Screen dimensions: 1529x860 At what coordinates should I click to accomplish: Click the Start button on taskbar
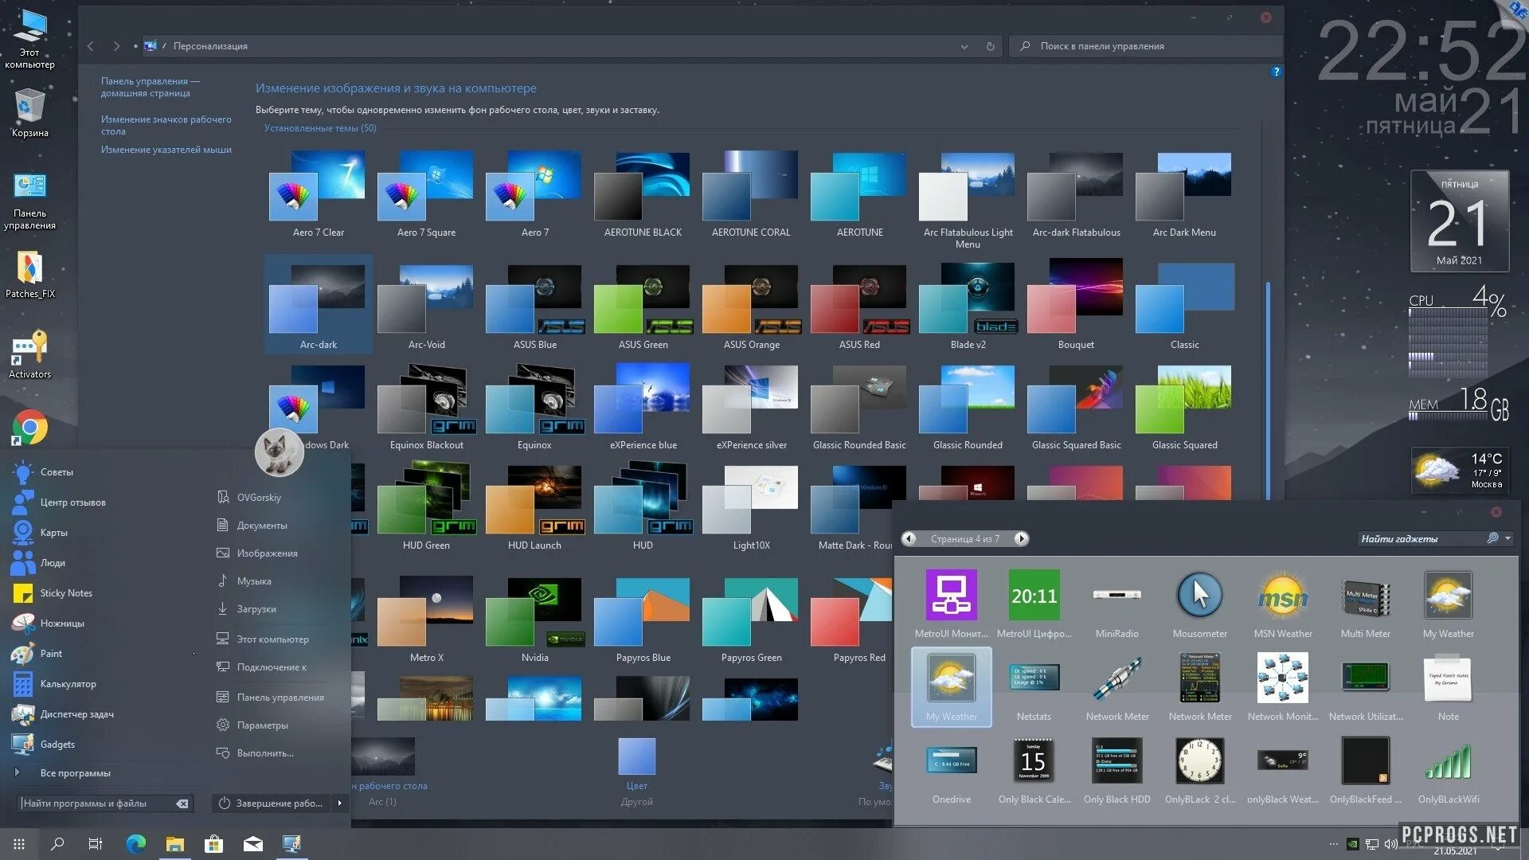pos(19,844)
